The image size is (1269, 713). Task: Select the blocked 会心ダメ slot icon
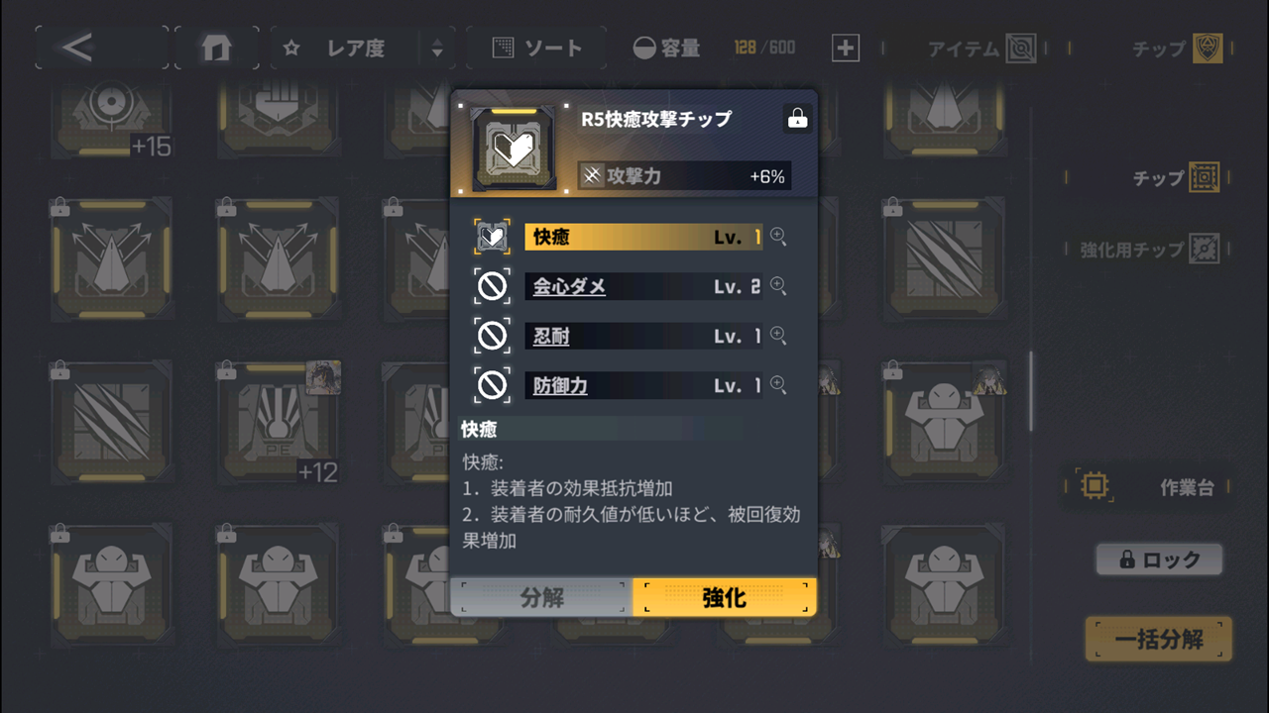coord(493,286)
